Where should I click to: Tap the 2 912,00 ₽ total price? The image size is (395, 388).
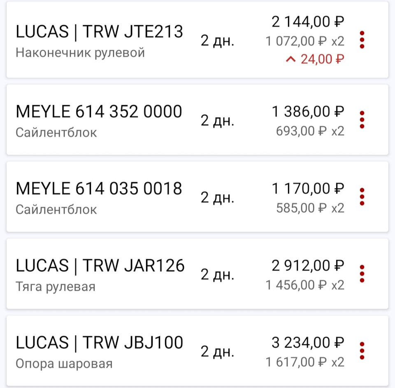tap(308, 265)
